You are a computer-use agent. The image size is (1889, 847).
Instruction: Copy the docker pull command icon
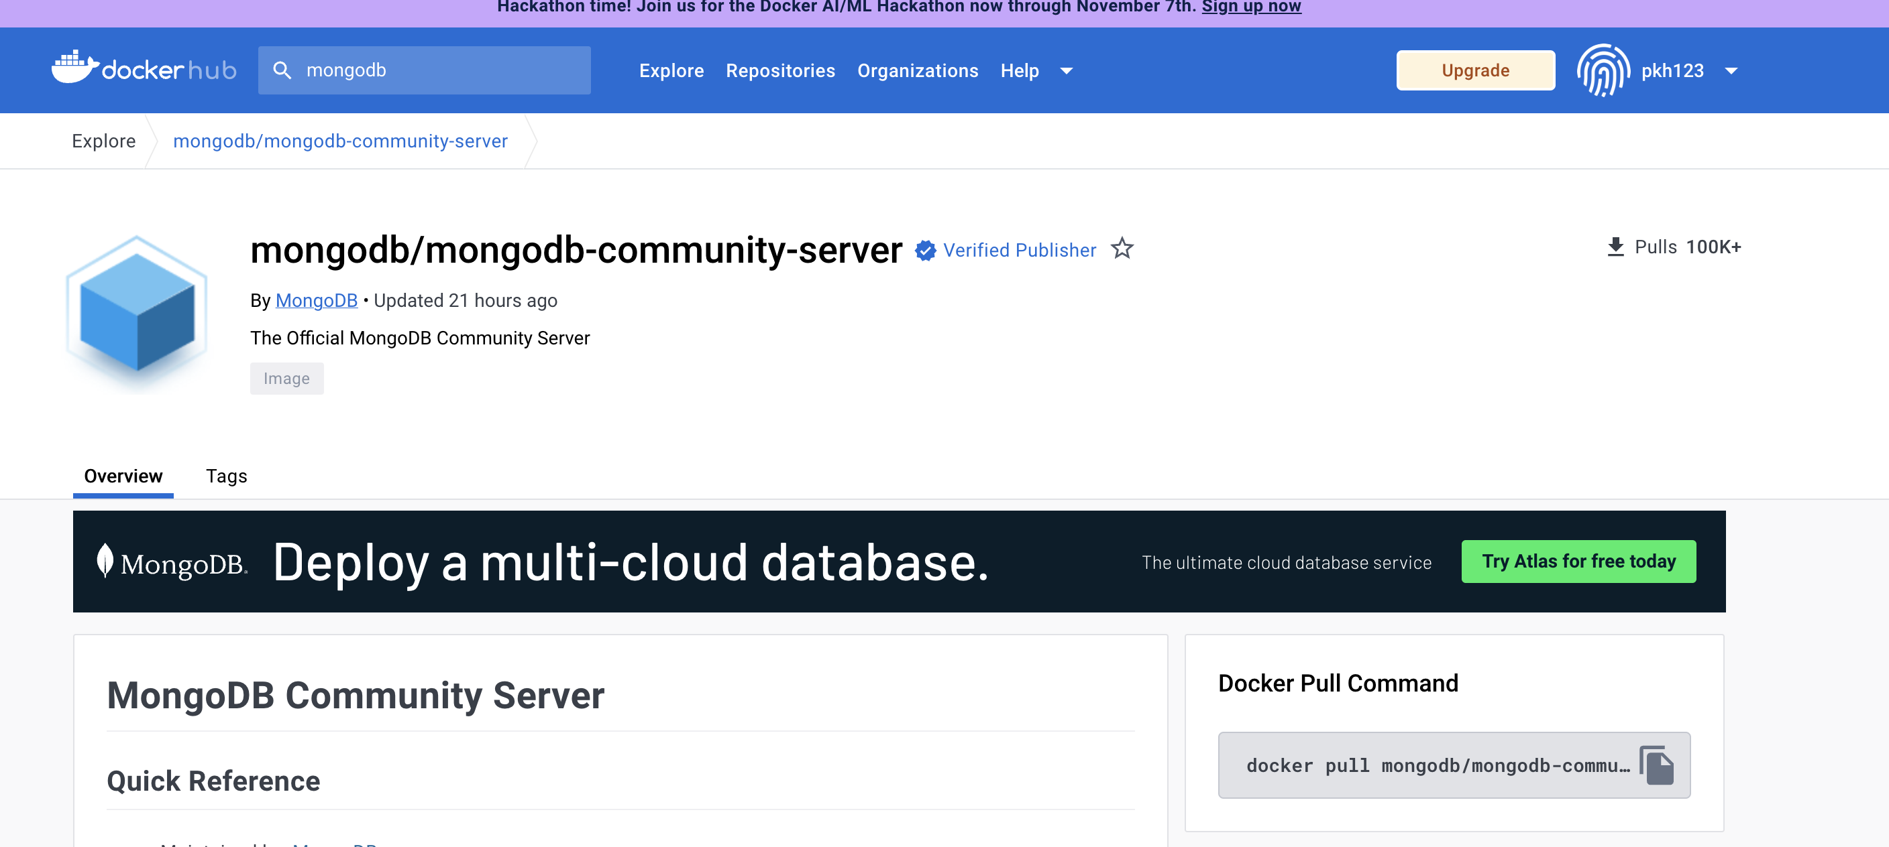pyautogui.click(x=1656, y=765)
